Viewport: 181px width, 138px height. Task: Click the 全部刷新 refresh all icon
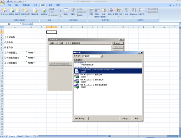[44, 11]
